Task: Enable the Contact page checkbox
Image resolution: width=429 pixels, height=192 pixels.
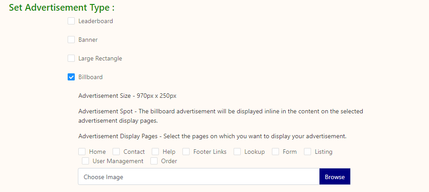Action: [116, 152]
